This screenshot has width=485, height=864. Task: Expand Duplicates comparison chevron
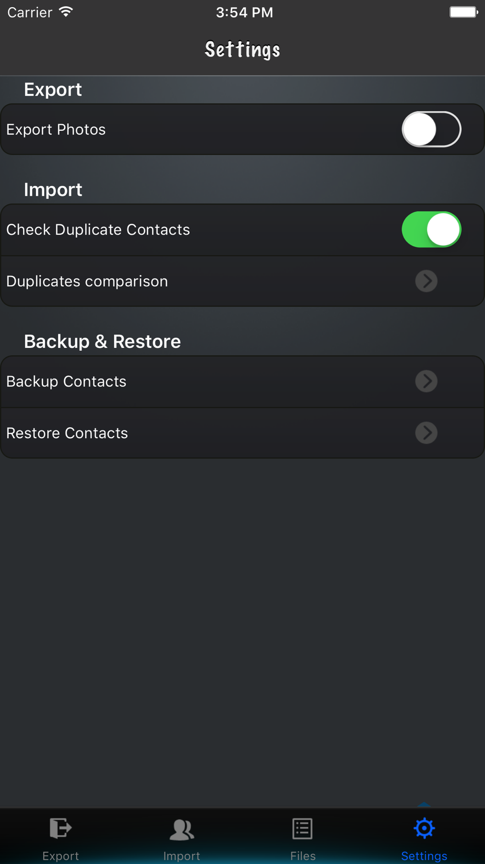[426, 281]
